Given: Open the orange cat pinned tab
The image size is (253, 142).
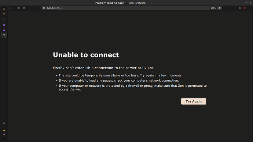Looking at the screenshot, I should (x=4, y=14).
